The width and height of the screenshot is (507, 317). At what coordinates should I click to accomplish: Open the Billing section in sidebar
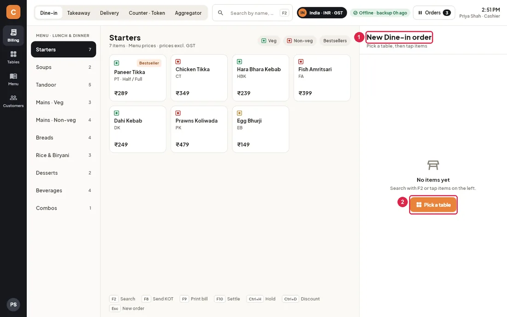13,35
